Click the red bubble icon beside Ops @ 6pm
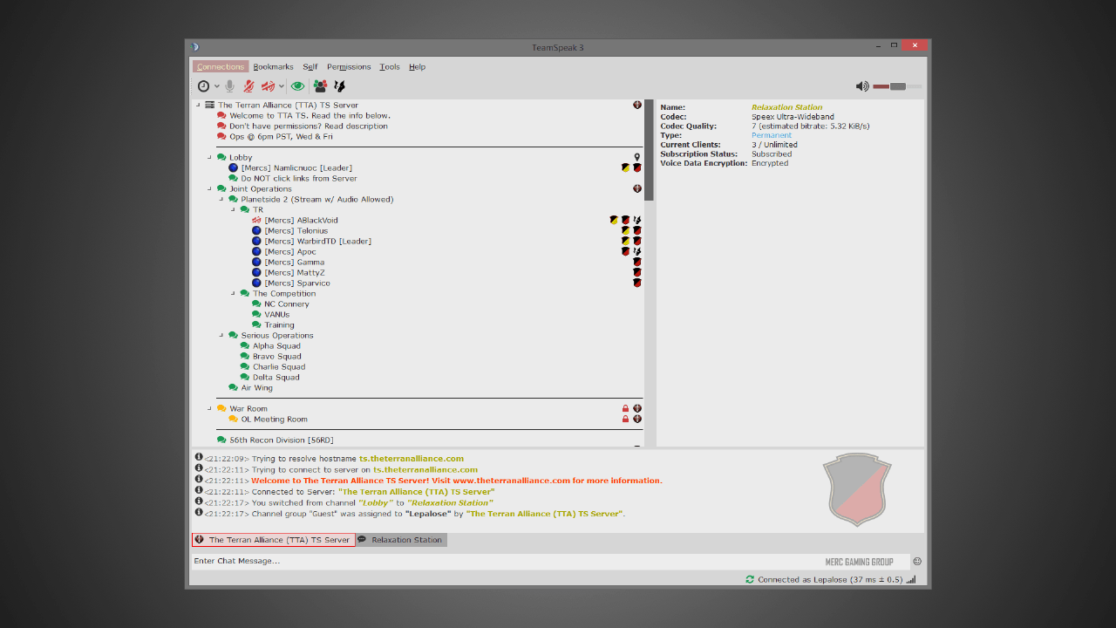The height and width of the screenshot is (628, 1116). 221,136
